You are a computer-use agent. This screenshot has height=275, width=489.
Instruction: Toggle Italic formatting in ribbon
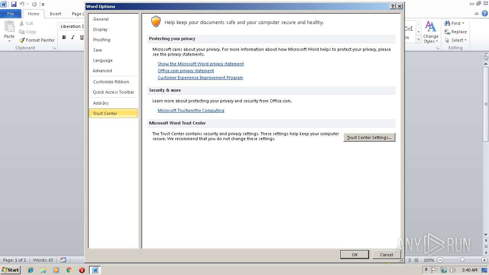pos(73,37)
